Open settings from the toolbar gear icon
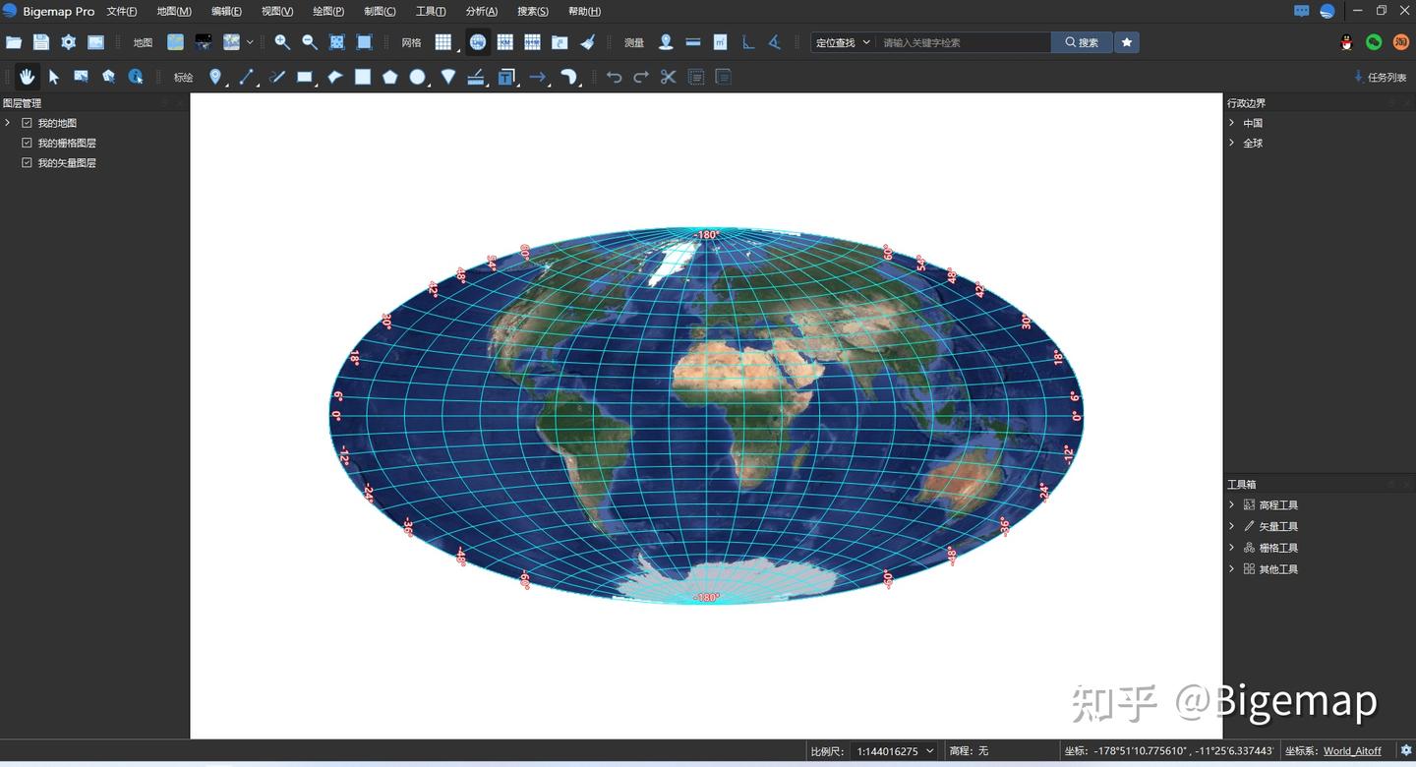The width and height of the screenshot is (1416, 767). click(x=68, y=42)
